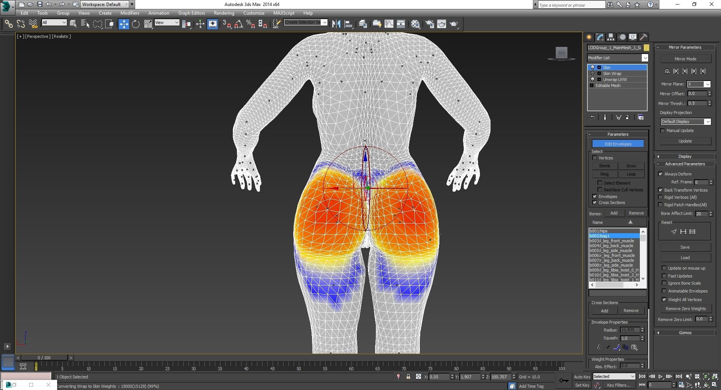Open the View reference coordinate dropdown
This screenshot has height=390, width=721.
click(167, 22)
